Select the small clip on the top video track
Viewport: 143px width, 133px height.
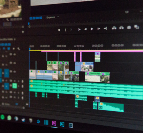click(98, 57)
